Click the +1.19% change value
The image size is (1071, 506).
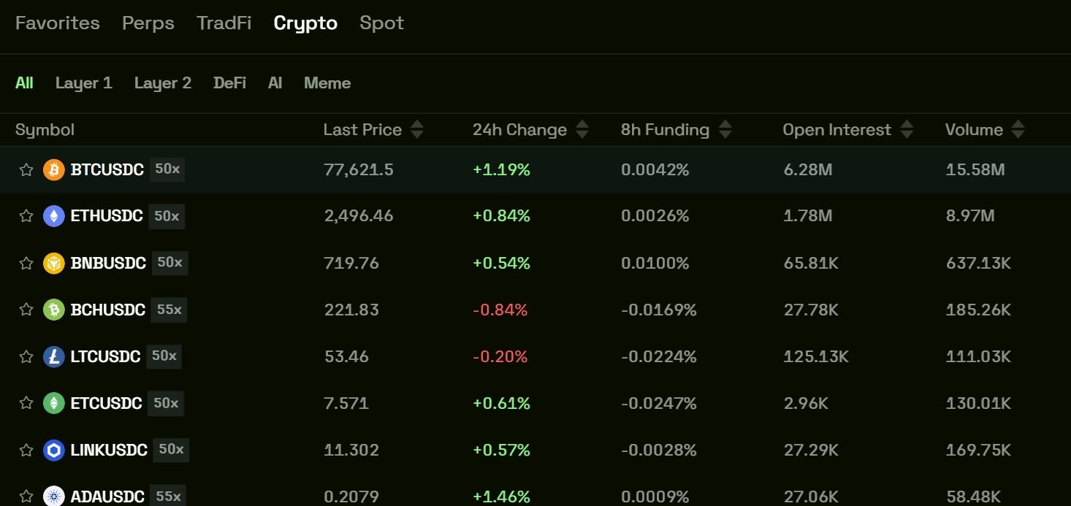(502, 169)
